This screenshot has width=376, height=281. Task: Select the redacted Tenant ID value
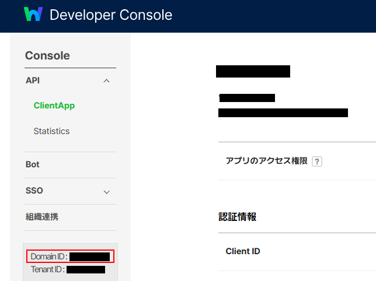[86, 269]
